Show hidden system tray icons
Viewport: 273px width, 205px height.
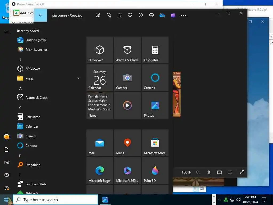219,200
